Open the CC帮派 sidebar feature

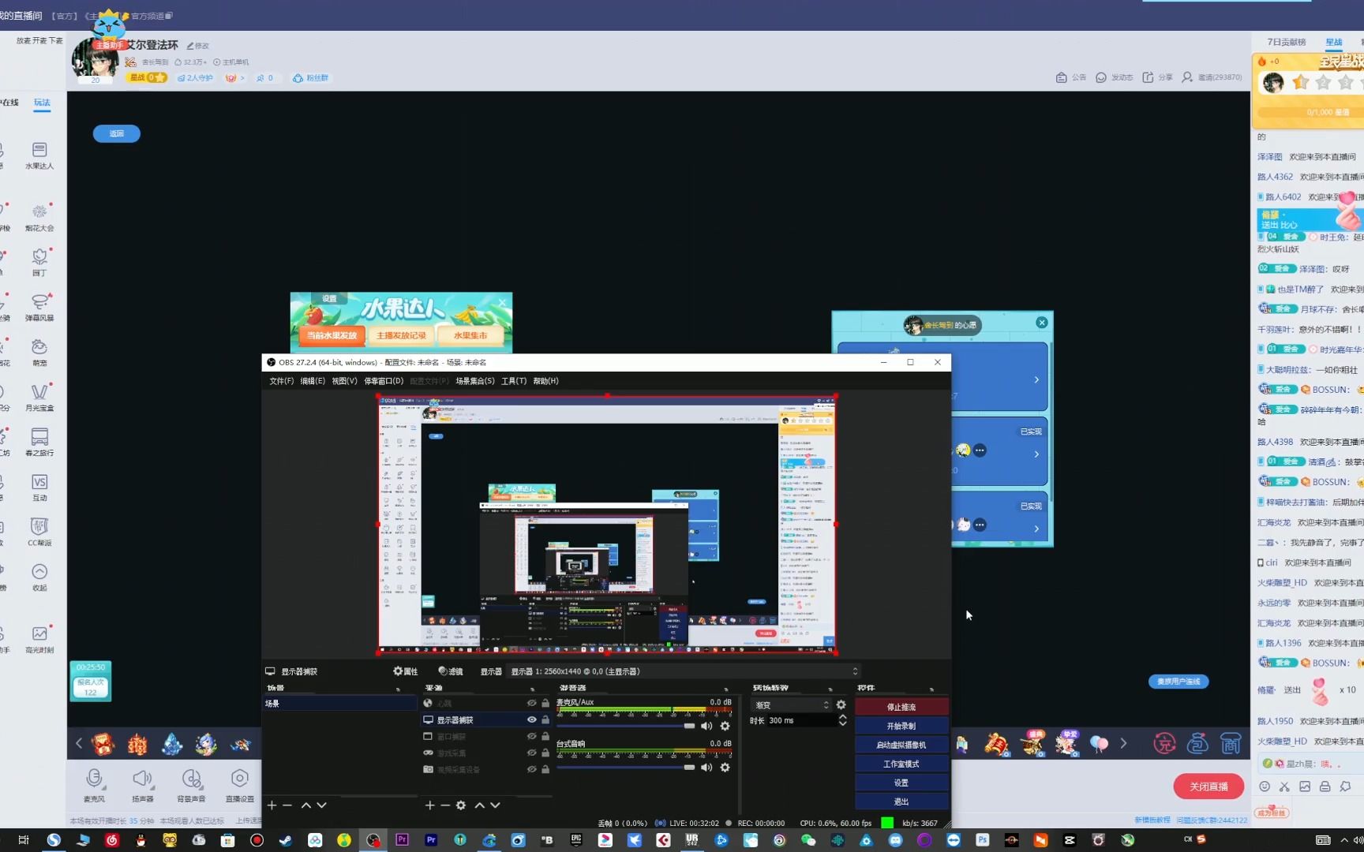[39, 532]
